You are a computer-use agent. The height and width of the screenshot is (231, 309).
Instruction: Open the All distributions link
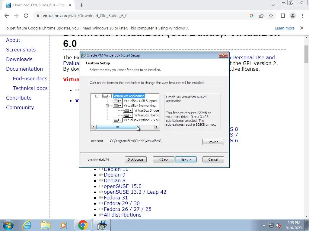tap(123, 215)
